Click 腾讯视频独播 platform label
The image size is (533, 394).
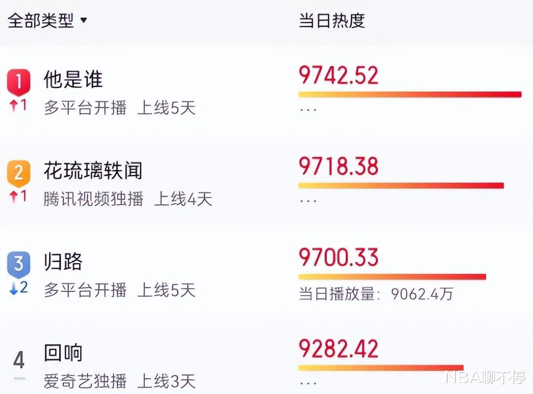pyautogui.click(x=94, y=199)
